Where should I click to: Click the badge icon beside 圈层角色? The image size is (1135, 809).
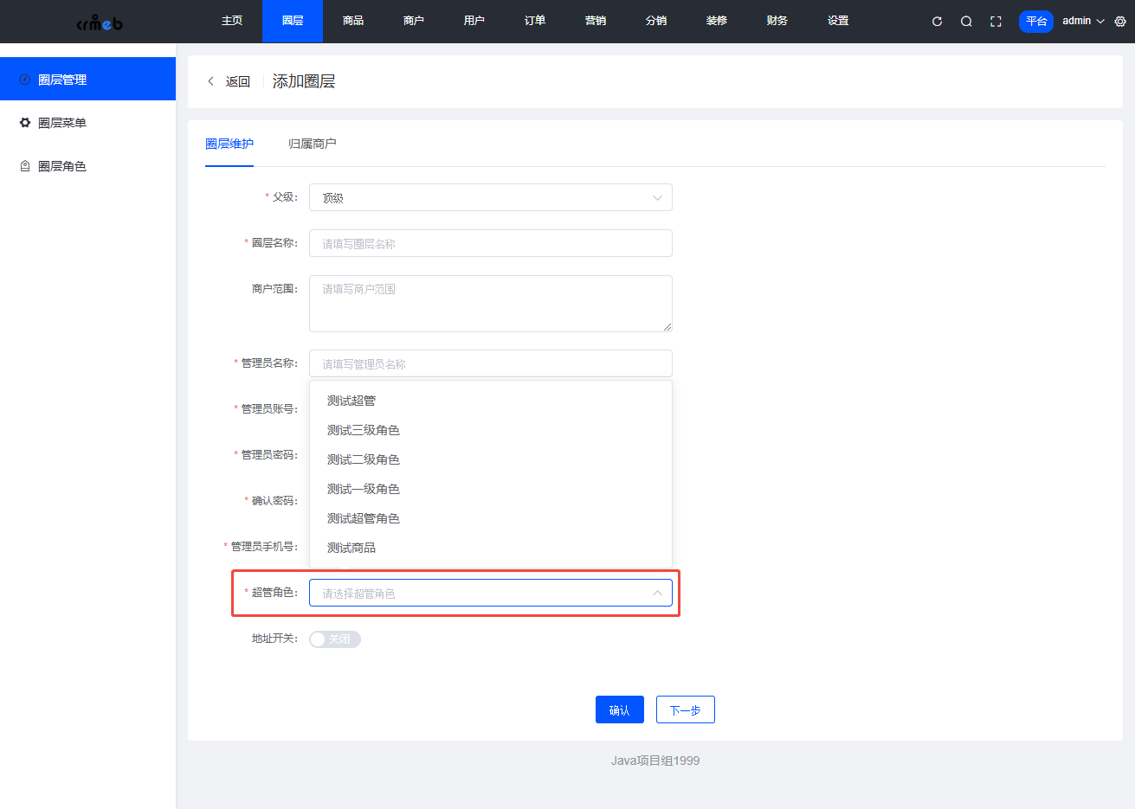[x=24, y=165]
